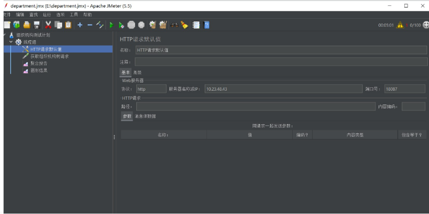The image size is (429, 214).
Task: Click the Reset Search broom icon
Action: click(x=184, y=25)
